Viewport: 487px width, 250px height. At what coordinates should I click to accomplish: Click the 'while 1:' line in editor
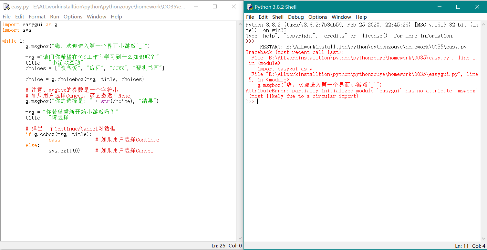coord(14,41)
